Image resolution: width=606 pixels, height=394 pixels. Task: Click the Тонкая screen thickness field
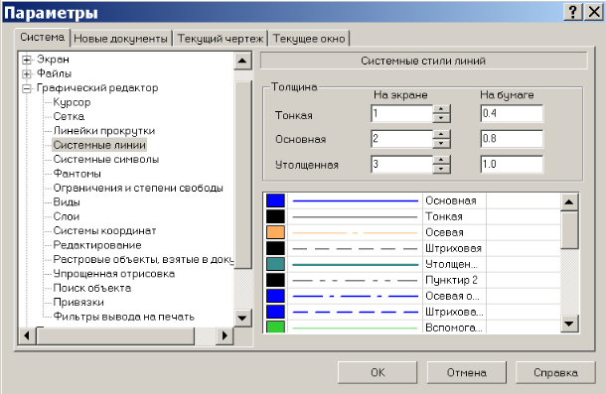[x=401, y=113]
